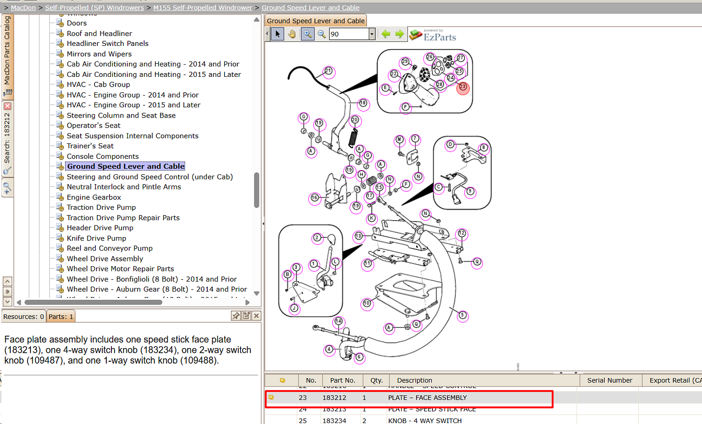Image resolution: width=702 pixels, height=424 pixels.
Task: Click callout 20 by the spring
Action: pyautogui.click(x=355, y=120)
